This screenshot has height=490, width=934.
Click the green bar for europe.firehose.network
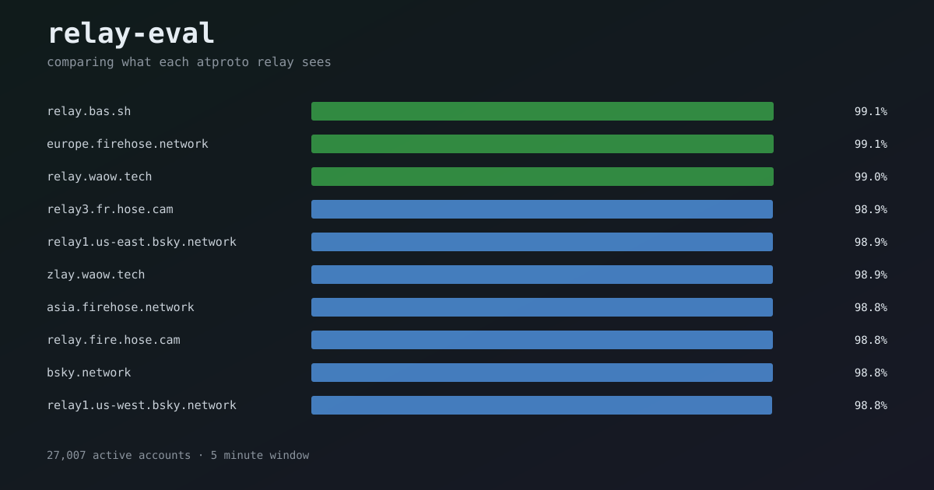click(x=542, y=144)
